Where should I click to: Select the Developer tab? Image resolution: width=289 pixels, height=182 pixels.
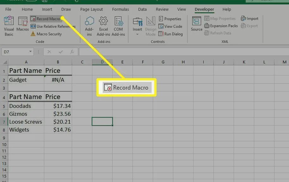(x=204, y=9)
